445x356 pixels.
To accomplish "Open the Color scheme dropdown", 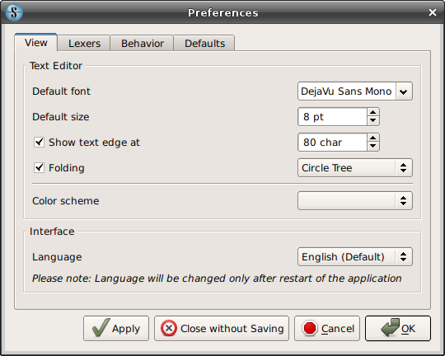I will [x=354, y=201].
